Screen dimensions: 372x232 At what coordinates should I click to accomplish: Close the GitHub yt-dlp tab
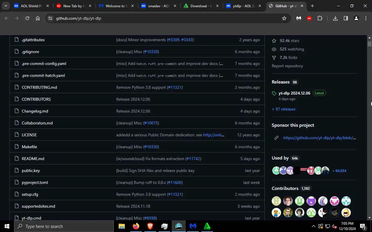302,6
